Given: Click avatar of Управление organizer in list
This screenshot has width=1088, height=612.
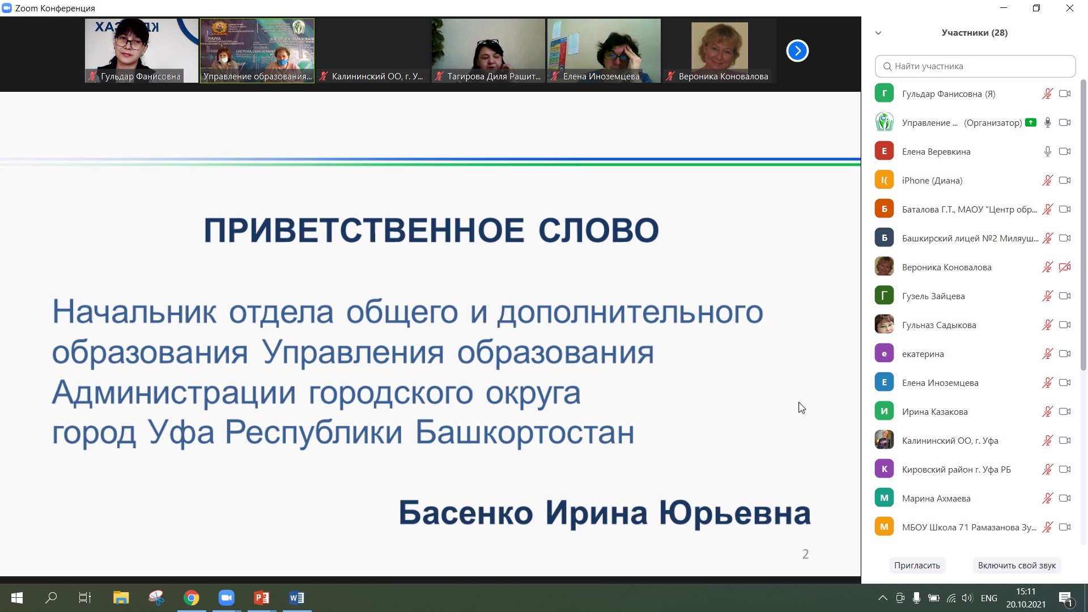Looking at the screenshot, I should point(884,122).
